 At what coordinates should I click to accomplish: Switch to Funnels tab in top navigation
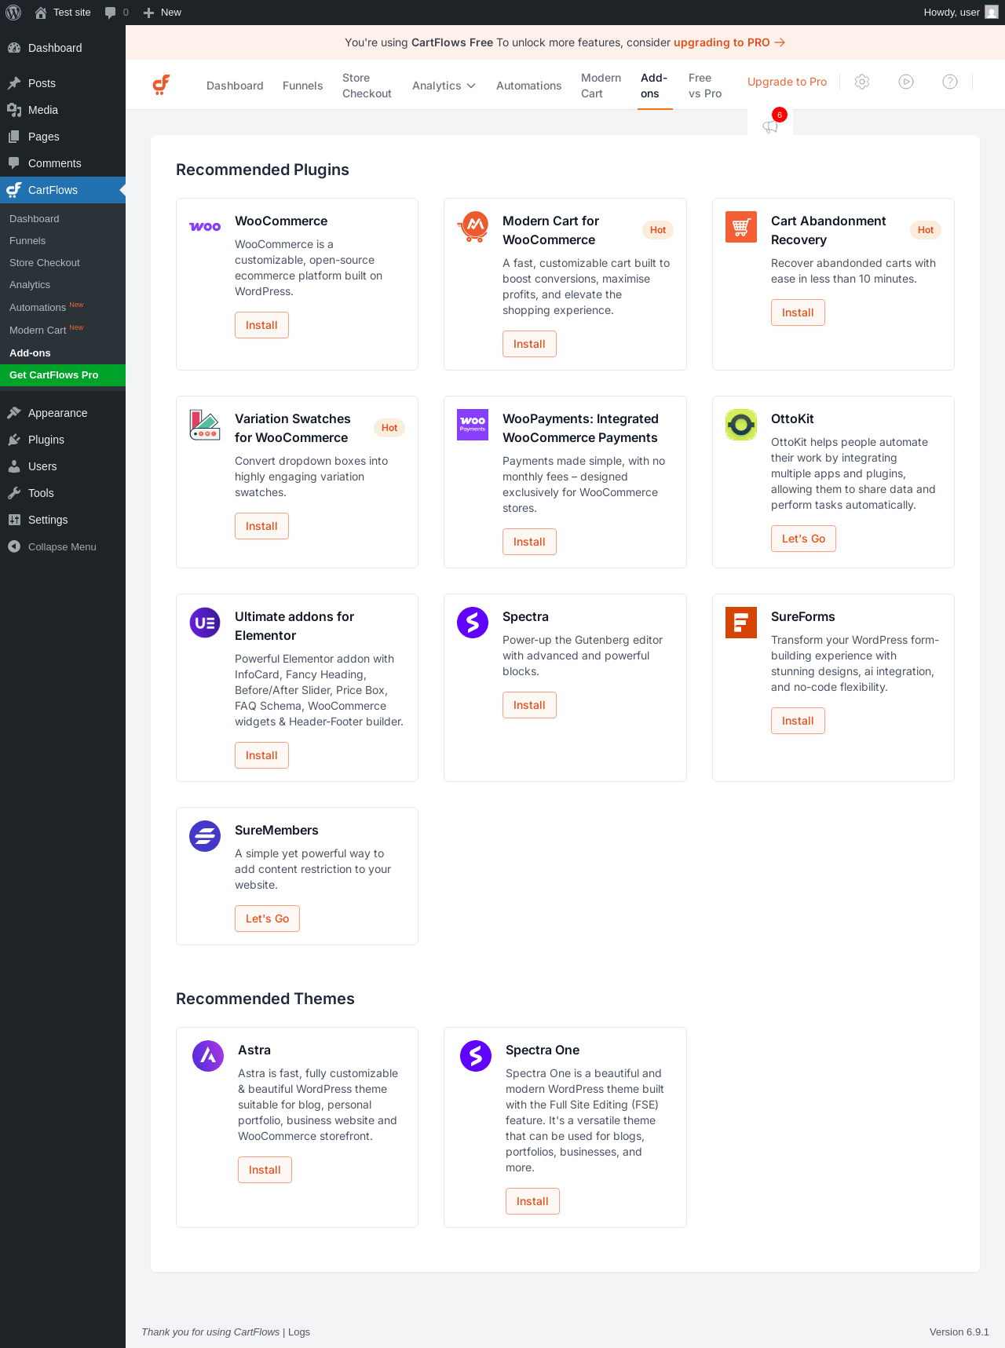(x=302, y=86)
